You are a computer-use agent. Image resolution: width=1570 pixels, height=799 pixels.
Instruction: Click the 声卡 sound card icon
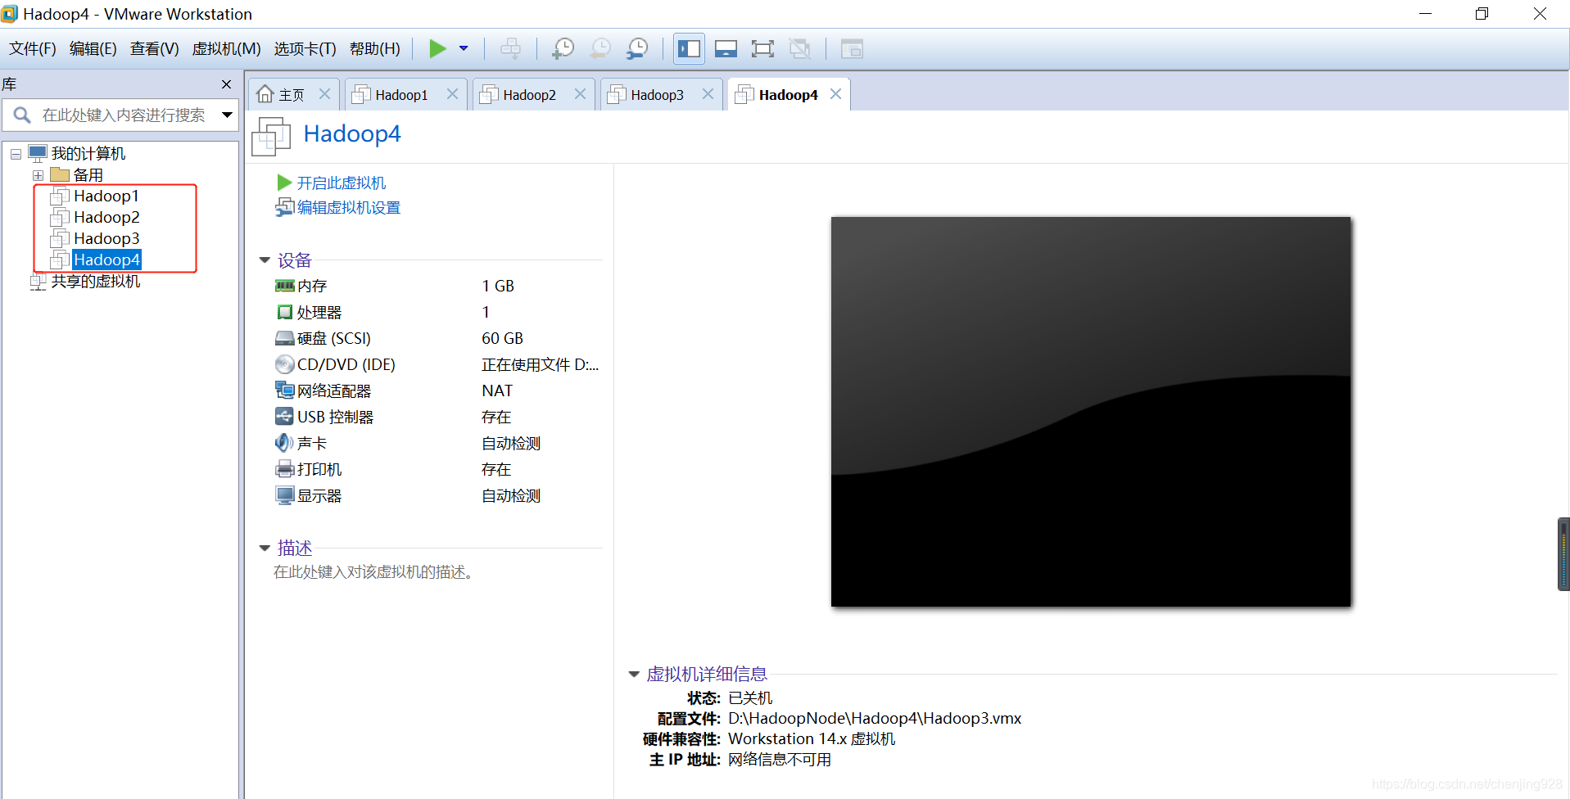tap(284, 443)
